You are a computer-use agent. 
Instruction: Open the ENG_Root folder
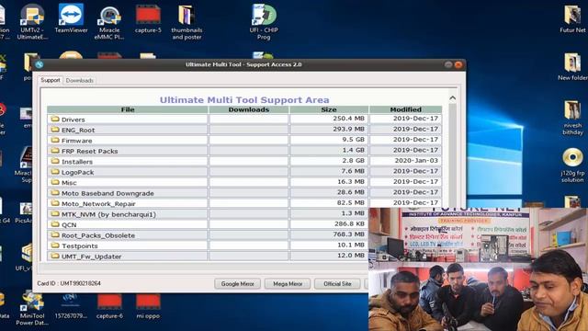[78, 130]
